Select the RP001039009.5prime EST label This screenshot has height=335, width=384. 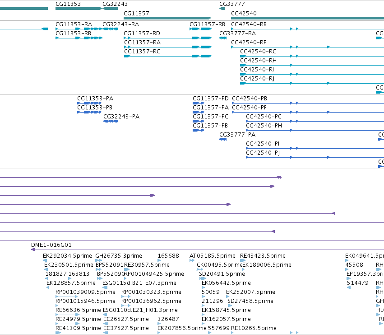pos(85,292)
